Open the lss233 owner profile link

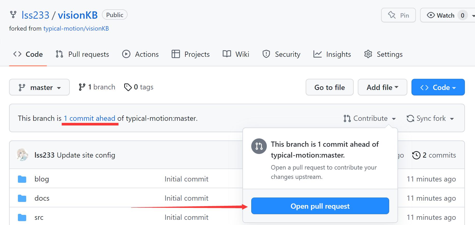pyautogui.click(x=35, y=15)
